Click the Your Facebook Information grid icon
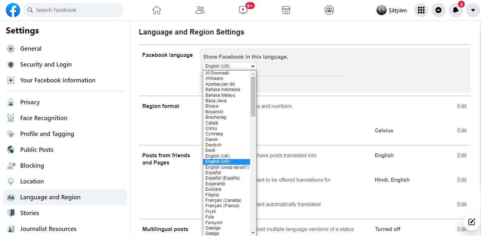Viewport: 481px width, 236px height. (x=11, y=80)
